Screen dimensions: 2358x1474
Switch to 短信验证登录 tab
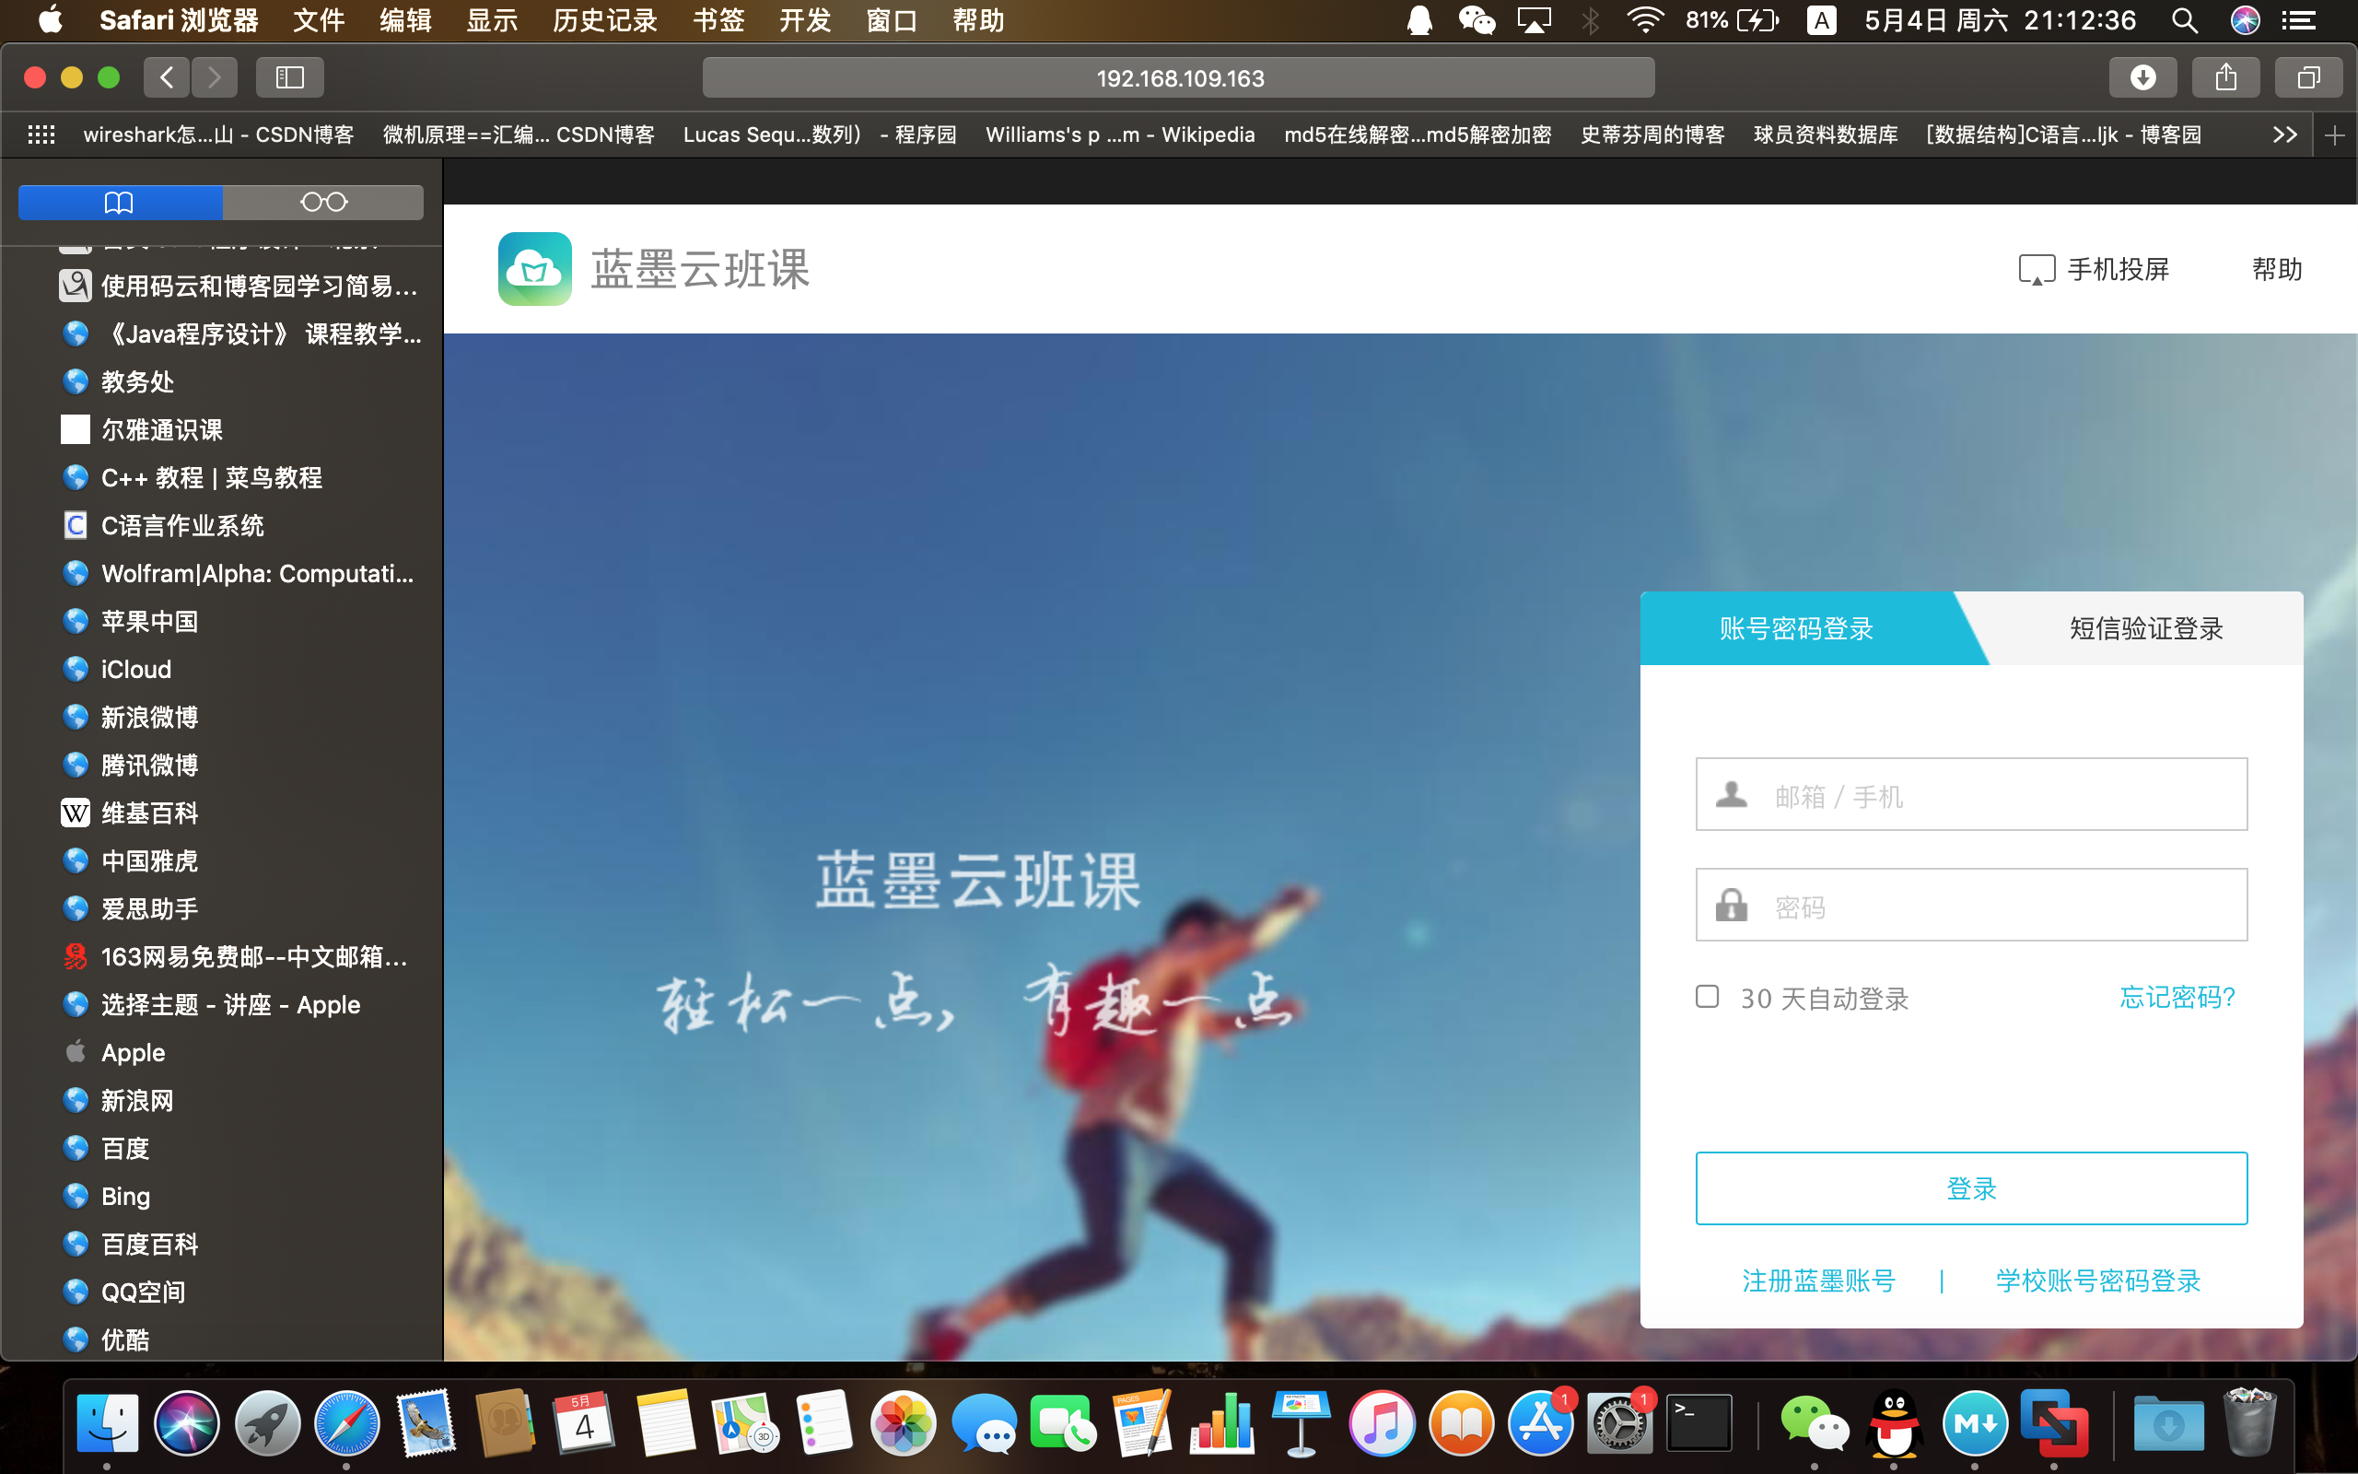[x=2146, y=629]
